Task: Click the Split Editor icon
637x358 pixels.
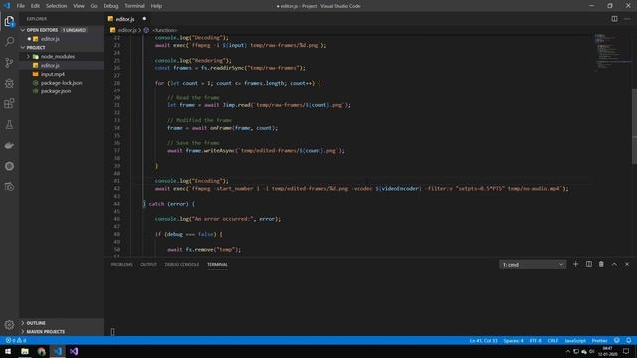Action: (614, 19)
